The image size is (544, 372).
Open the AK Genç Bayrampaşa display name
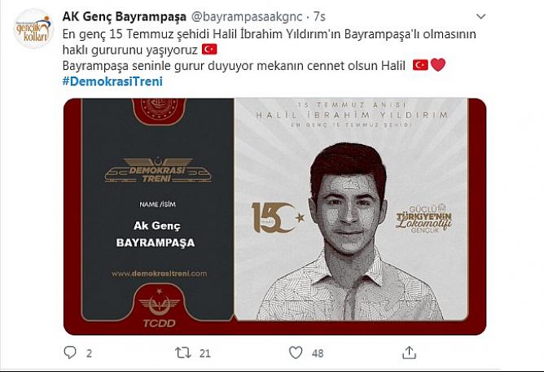(x=125, y=16)
